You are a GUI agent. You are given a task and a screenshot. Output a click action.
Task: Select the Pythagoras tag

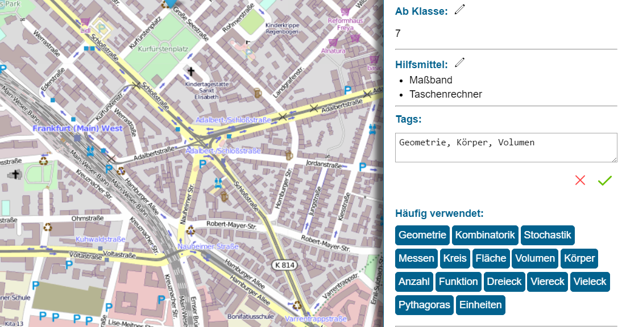(424, 305)
